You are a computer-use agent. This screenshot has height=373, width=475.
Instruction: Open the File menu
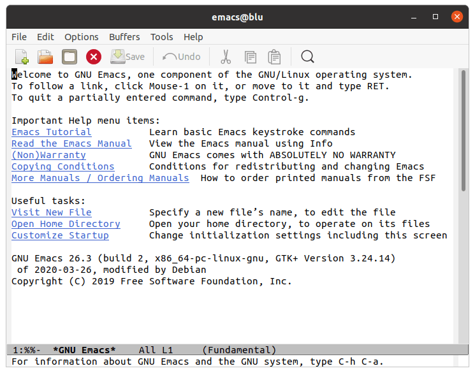coord(19,37)
